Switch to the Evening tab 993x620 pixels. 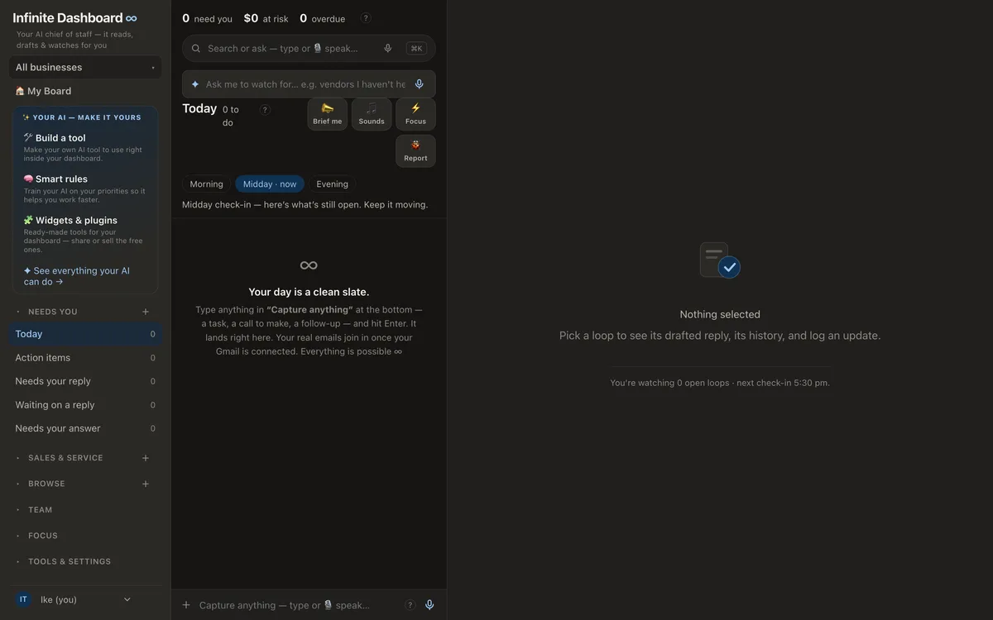332,184
